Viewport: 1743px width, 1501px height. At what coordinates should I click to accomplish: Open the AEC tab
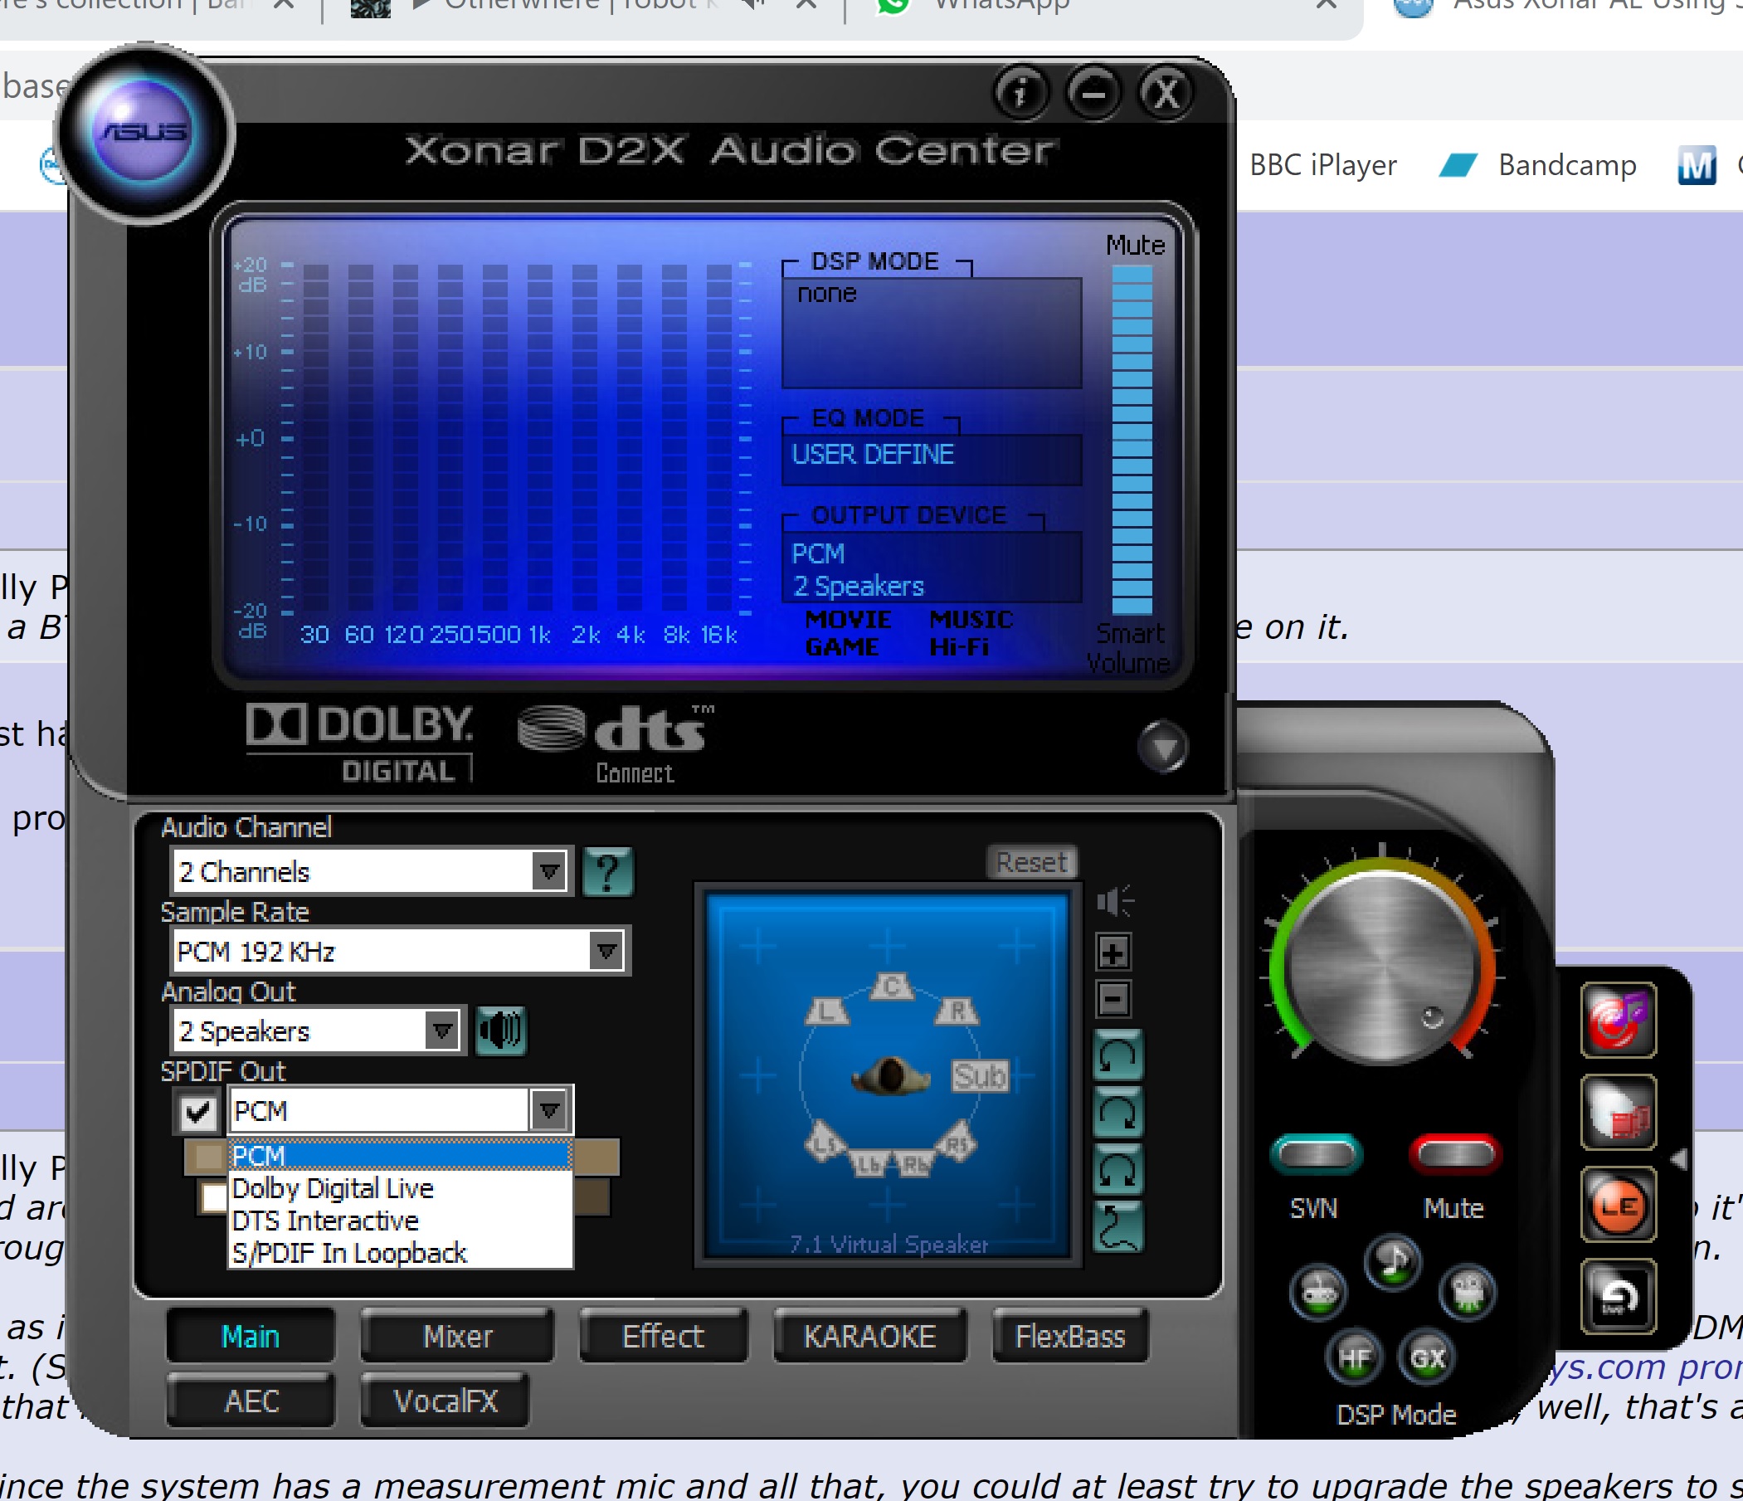coord(251,1401)
